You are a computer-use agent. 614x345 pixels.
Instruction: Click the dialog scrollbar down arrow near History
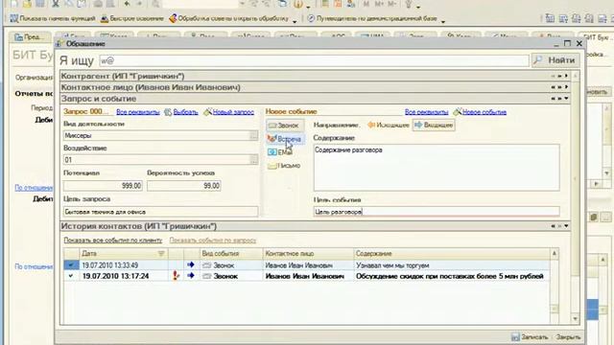[576, 319]
